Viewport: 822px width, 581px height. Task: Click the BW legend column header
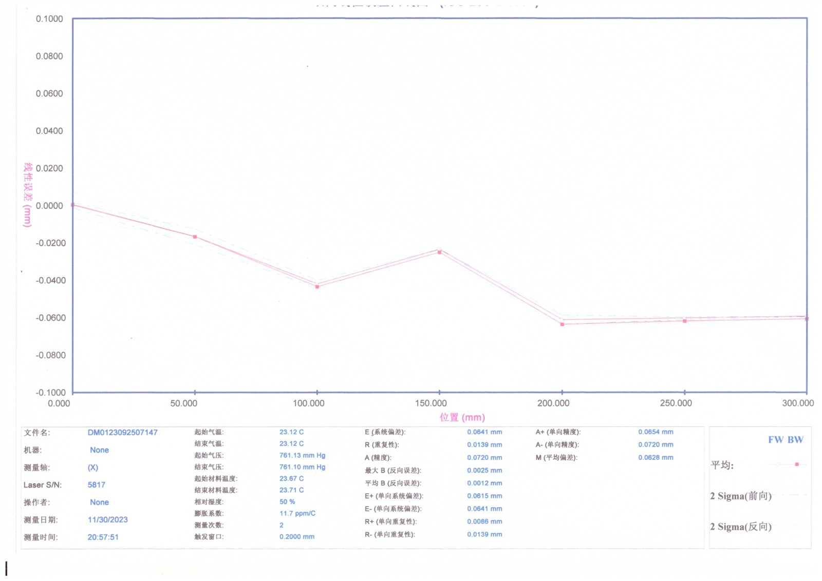(x=795, y=440)
